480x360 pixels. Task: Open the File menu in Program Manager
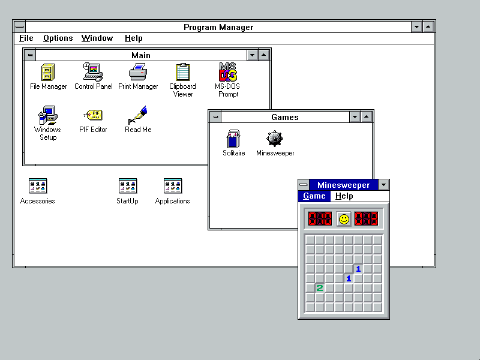(26, 38)
